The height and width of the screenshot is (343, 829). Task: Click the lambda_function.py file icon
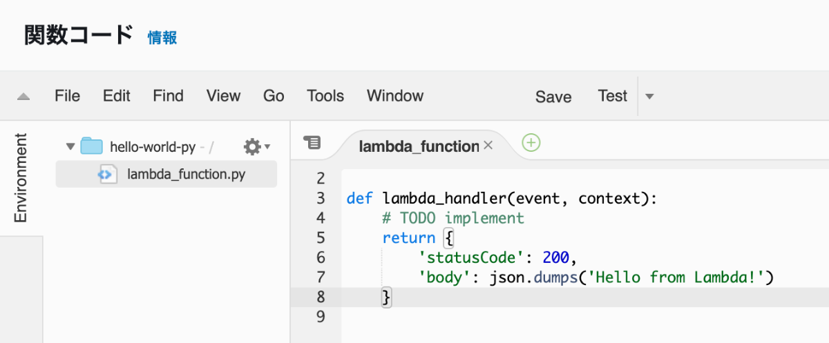106,175
